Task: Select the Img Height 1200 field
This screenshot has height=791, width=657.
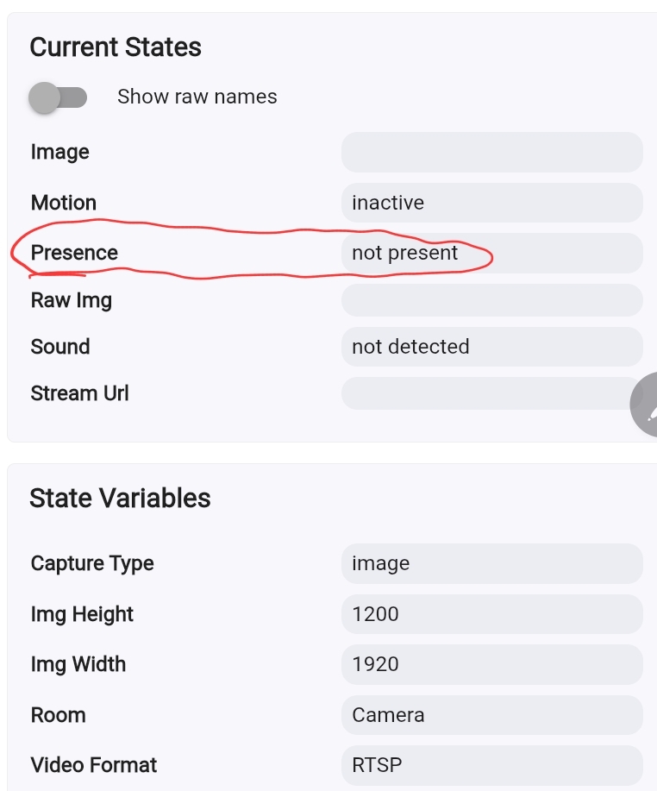Action: (491, 614)
